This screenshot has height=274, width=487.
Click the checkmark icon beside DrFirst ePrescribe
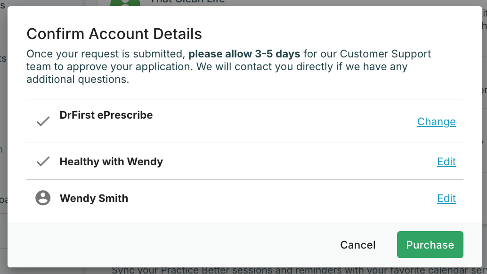pyautogui.click(x=43, y=121)
